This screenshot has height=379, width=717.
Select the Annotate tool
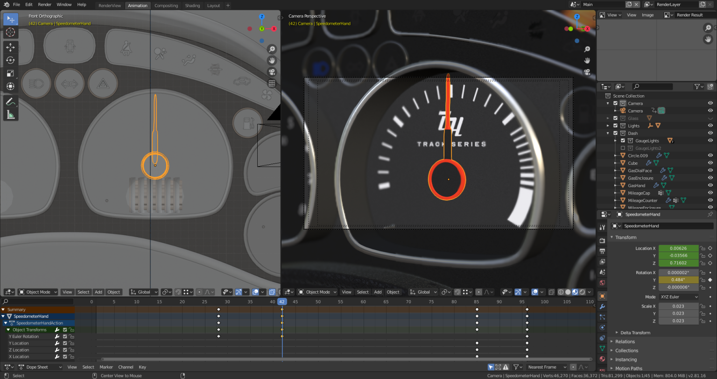coord(10,102)
